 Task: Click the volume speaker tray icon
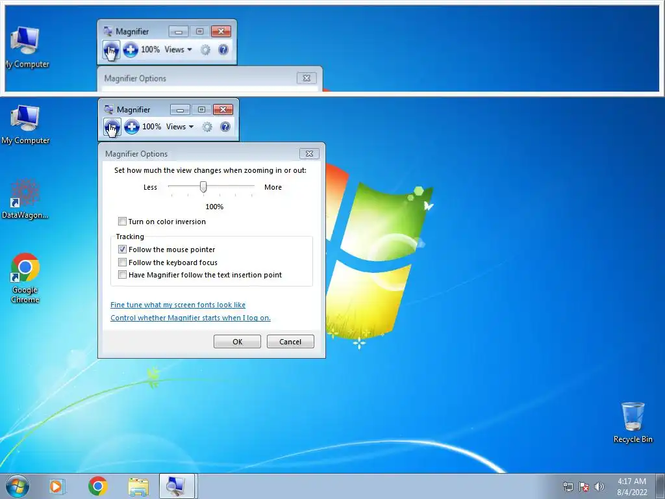[x=599, y=487]
